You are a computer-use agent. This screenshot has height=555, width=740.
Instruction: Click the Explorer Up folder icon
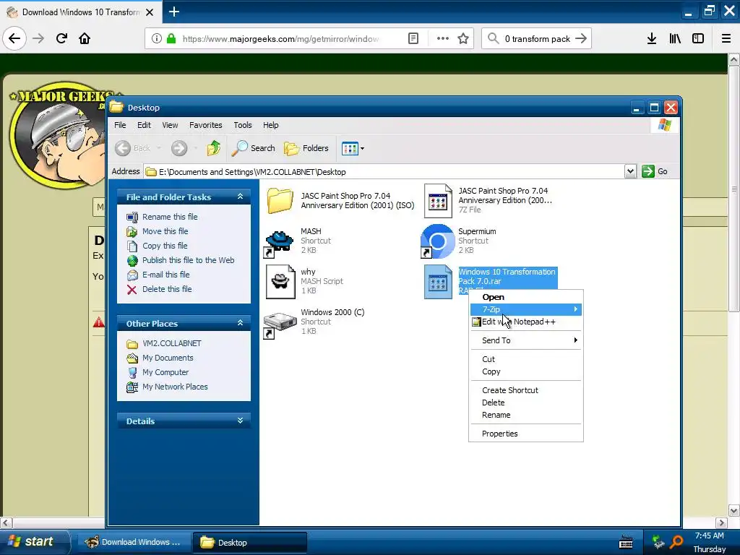[x=214, y=148]
